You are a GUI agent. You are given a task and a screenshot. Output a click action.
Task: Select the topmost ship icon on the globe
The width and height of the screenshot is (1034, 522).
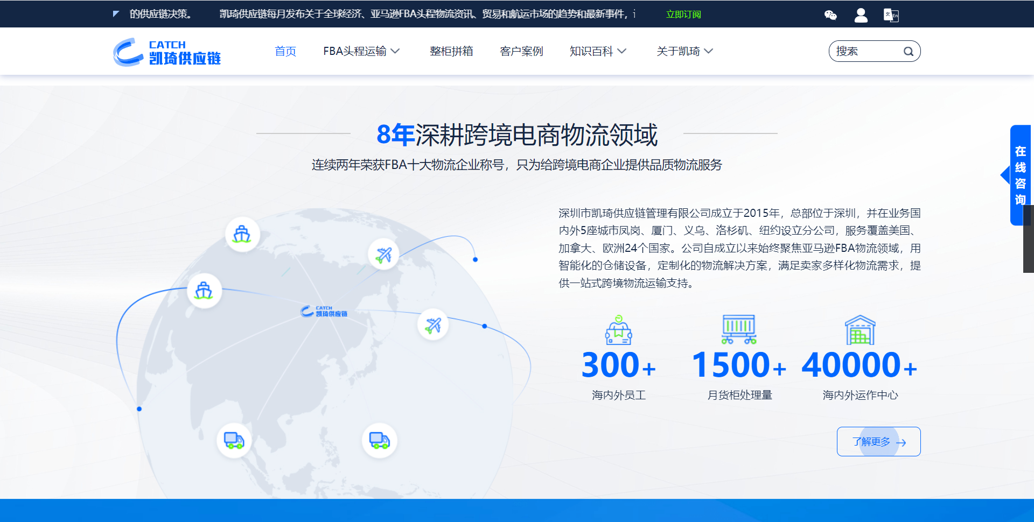pyautogui.click(x=242, y=234)
